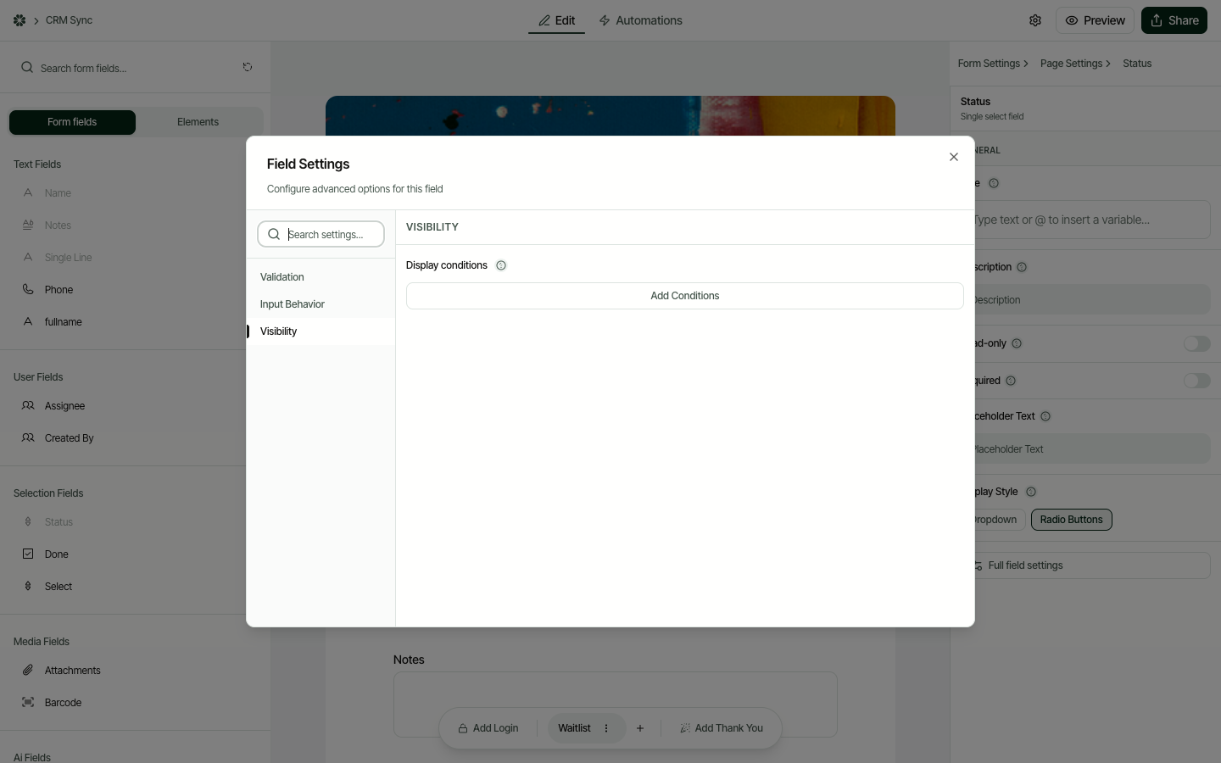
Task: Select Validation in the Field Settings sidebar
Action: [282, 276]
